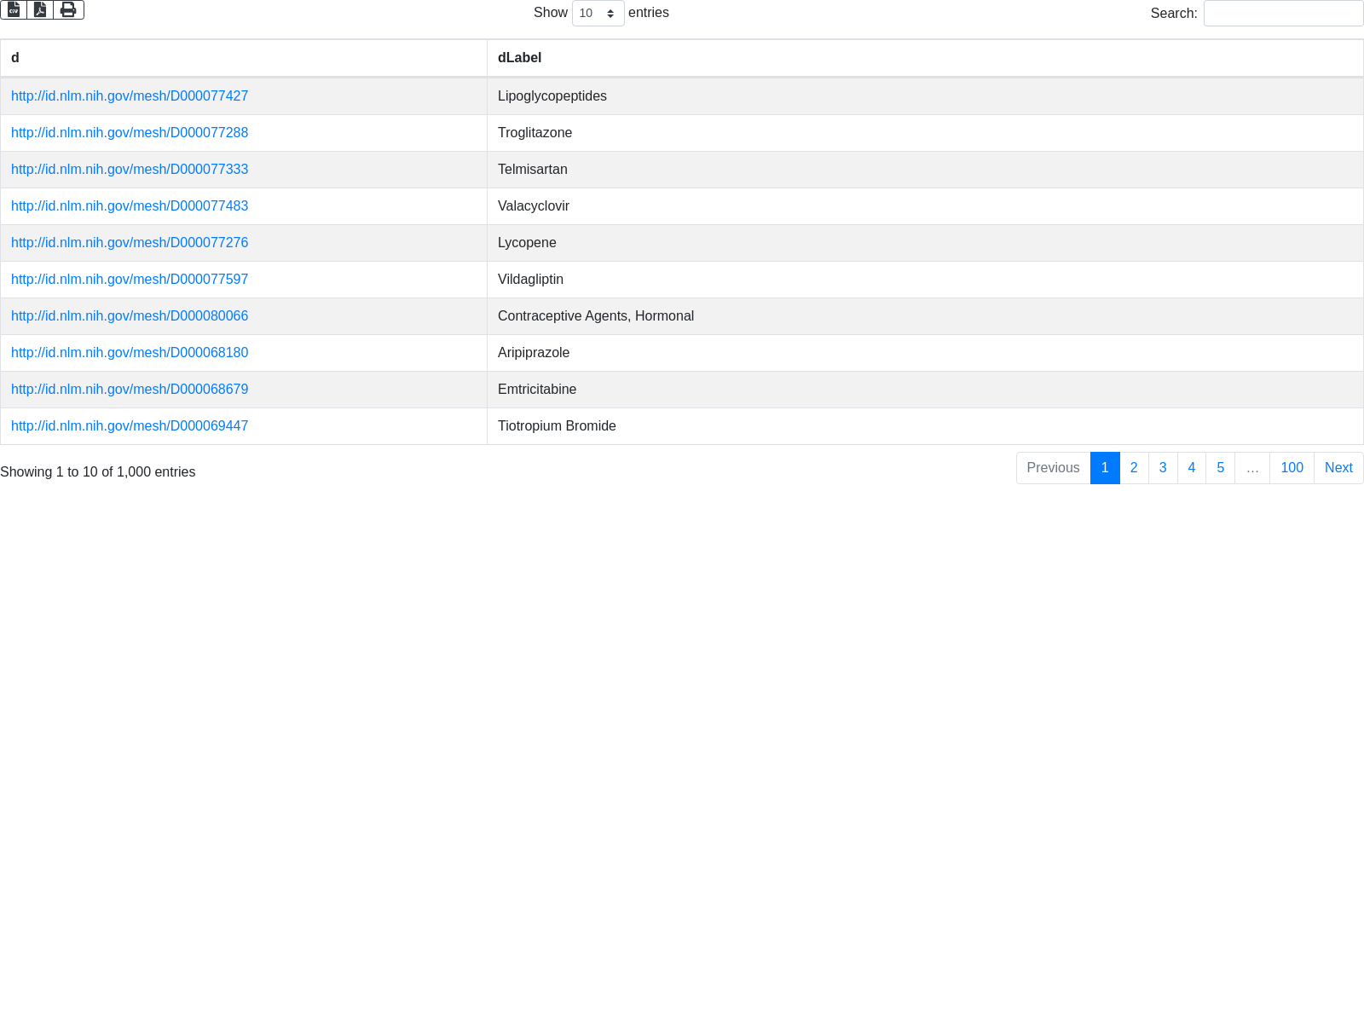Select page 4 in pagination
Screen dimensions: 1364x1023
tap(1191, 468)
